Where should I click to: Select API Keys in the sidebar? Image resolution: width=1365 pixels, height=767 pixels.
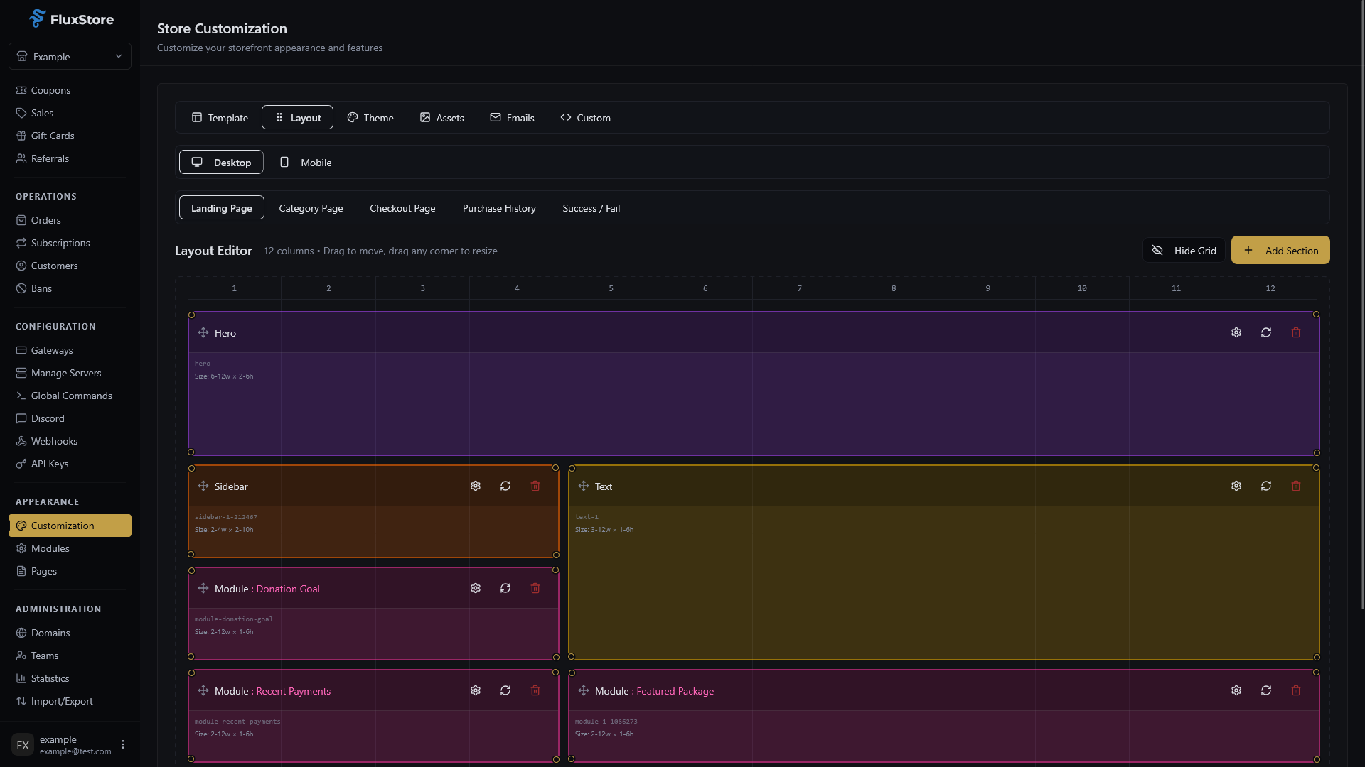[49, 463]
